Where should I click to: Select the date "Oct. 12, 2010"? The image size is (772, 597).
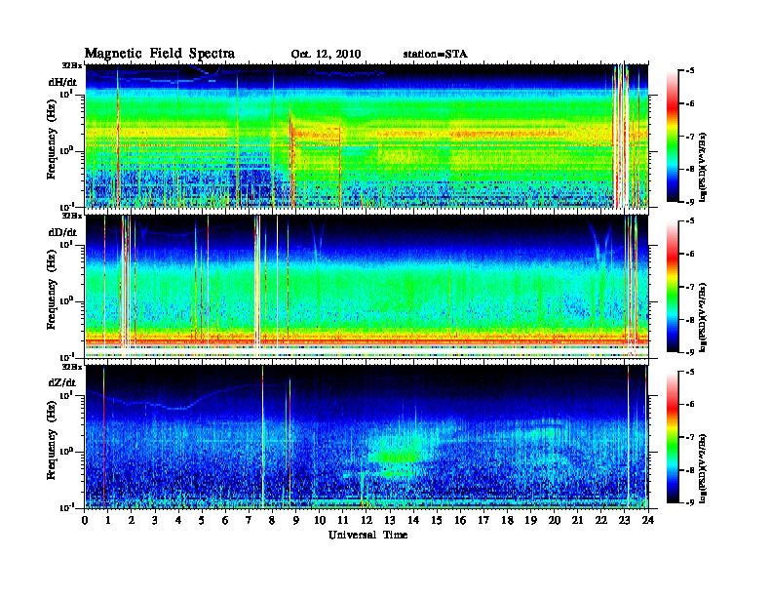pyautogui.click(x=326, y=55)
